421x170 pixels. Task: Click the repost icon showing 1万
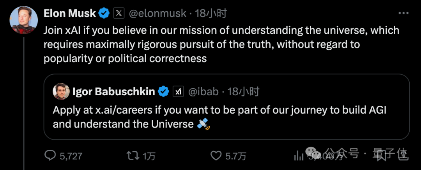point(133,156)
